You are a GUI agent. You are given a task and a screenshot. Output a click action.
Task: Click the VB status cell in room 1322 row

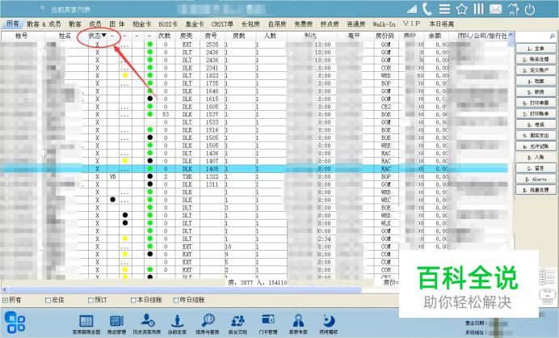pos(112,176)
